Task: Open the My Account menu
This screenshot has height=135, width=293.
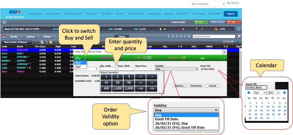Action: pos(53,14)
